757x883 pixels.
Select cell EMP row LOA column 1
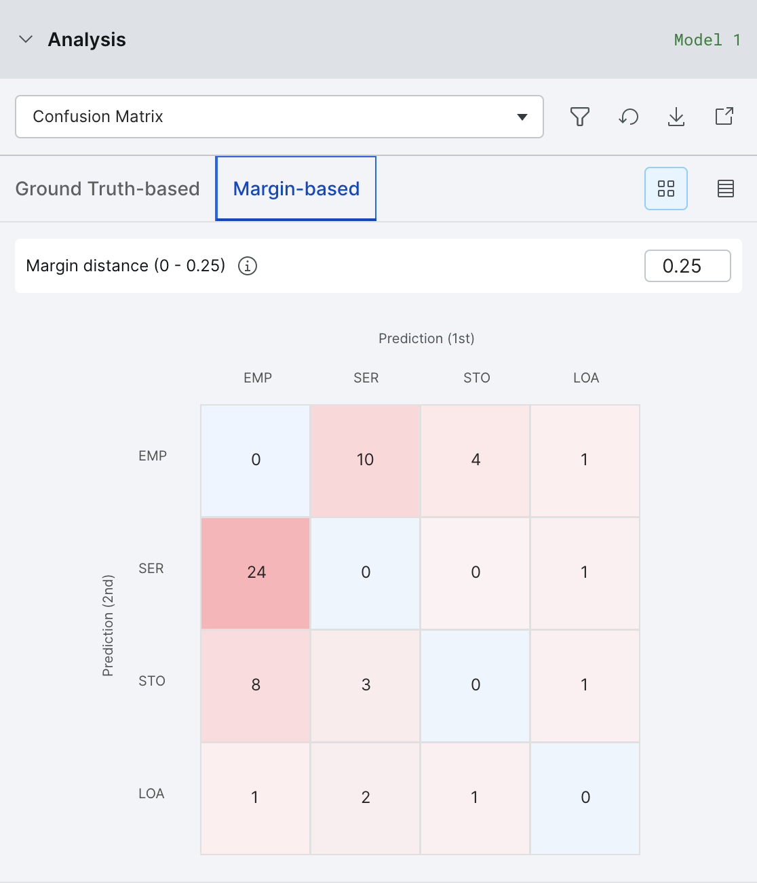[x=585, y=460]
